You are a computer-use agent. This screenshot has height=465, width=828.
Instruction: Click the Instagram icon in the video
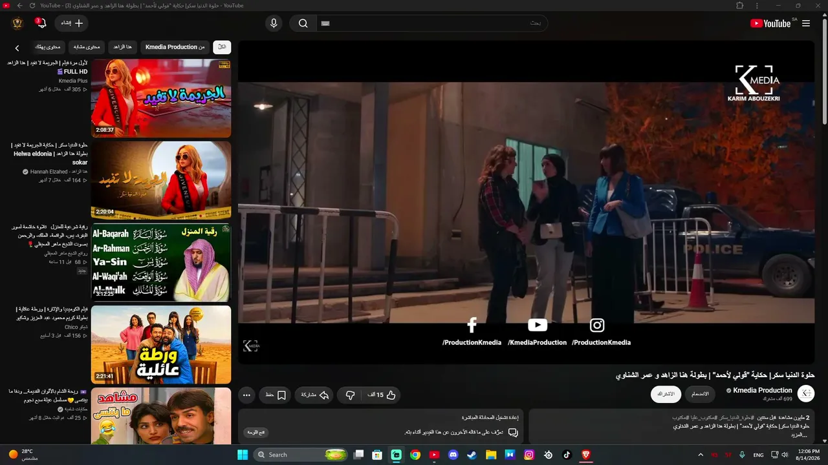click(597, 325)
